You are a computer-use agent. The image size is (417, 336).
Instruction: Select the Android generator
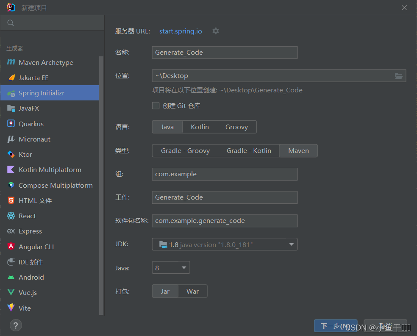tap(31, 277)
